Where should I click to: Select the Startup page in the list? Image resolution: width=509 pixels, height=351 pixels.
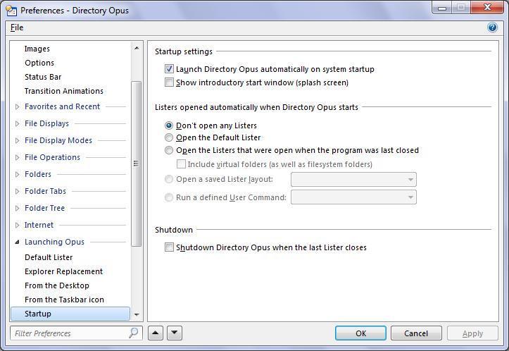pyautogui.click(x=70, y=314)
